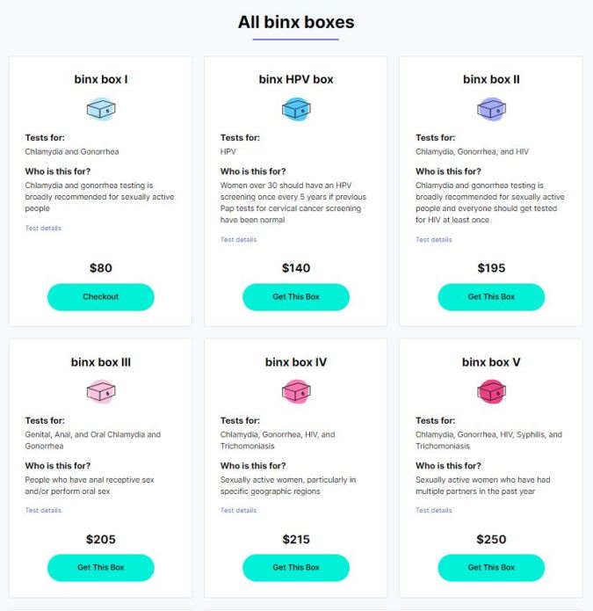
Task: View Test details for HPV box
Action: pos(238,239)
